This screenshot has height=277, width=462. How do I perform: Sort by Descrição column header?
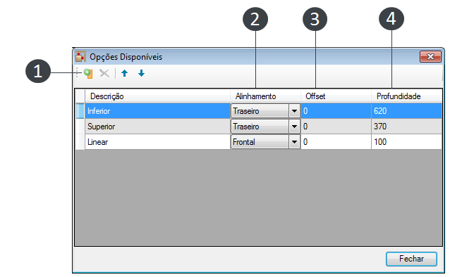tap(157, 96)
